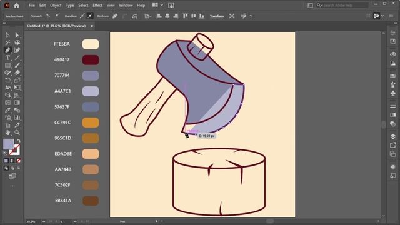The height and width of the screenshot is (225, 400).
Task: Open the Swatches panel icon
Action: [393, 76]
